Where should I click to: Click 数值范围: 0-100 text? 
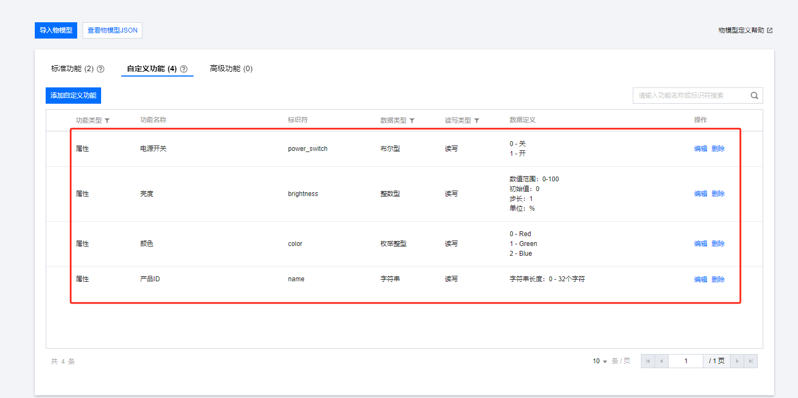[534, 179]
